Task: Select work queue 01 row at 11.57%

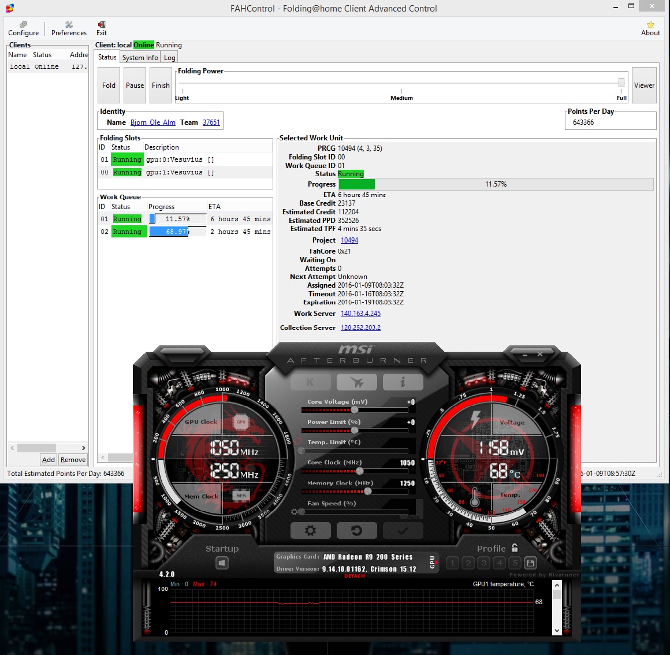Action: [x=185, y=219]
